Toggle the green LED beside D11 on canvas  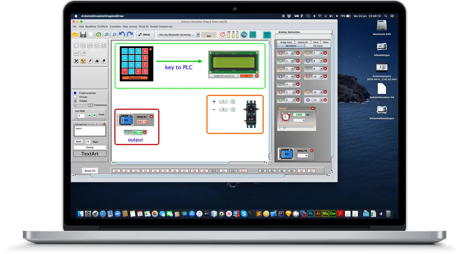pos(128,132)
